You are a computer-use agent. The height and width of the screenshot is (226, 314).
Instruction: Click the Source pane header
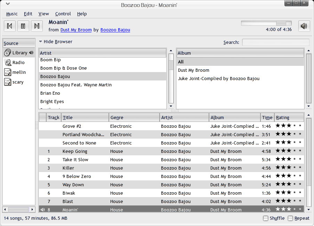pos(19,43)
